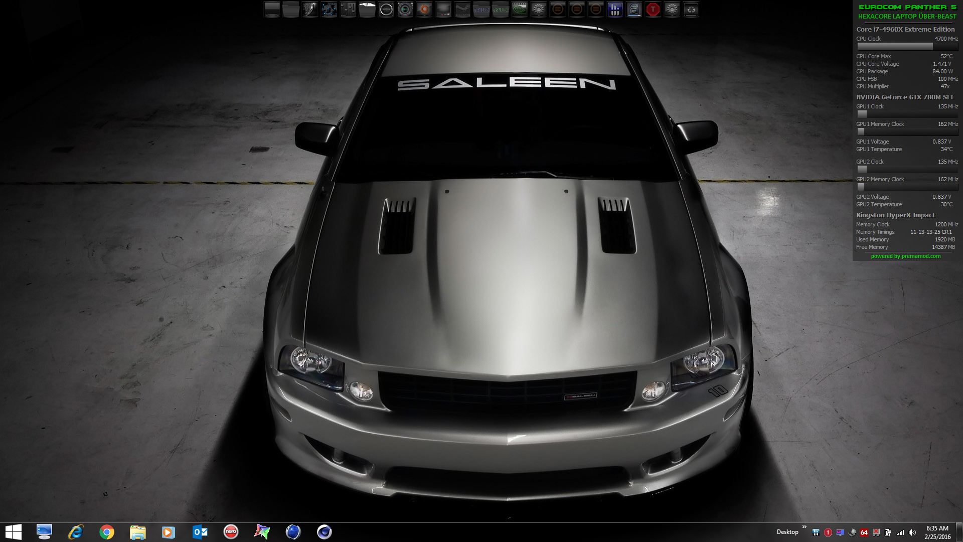Launch the round dial dock icon
This screenshot has width=963, height=542.
point(386,10)
